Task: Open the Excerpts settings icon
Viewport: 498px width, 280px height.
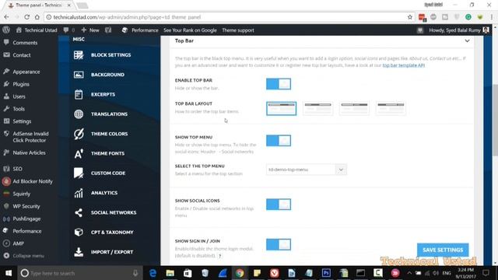Action: coord(79,94)
